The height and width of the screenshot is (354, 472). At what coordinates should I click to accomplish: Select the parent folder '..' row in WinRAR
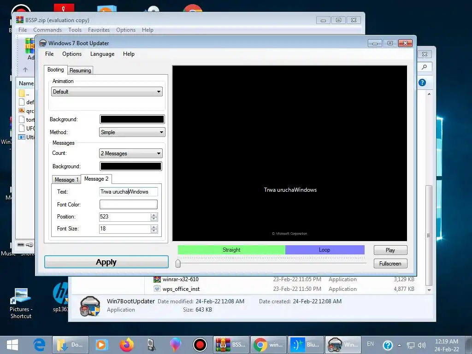[26, 93]
